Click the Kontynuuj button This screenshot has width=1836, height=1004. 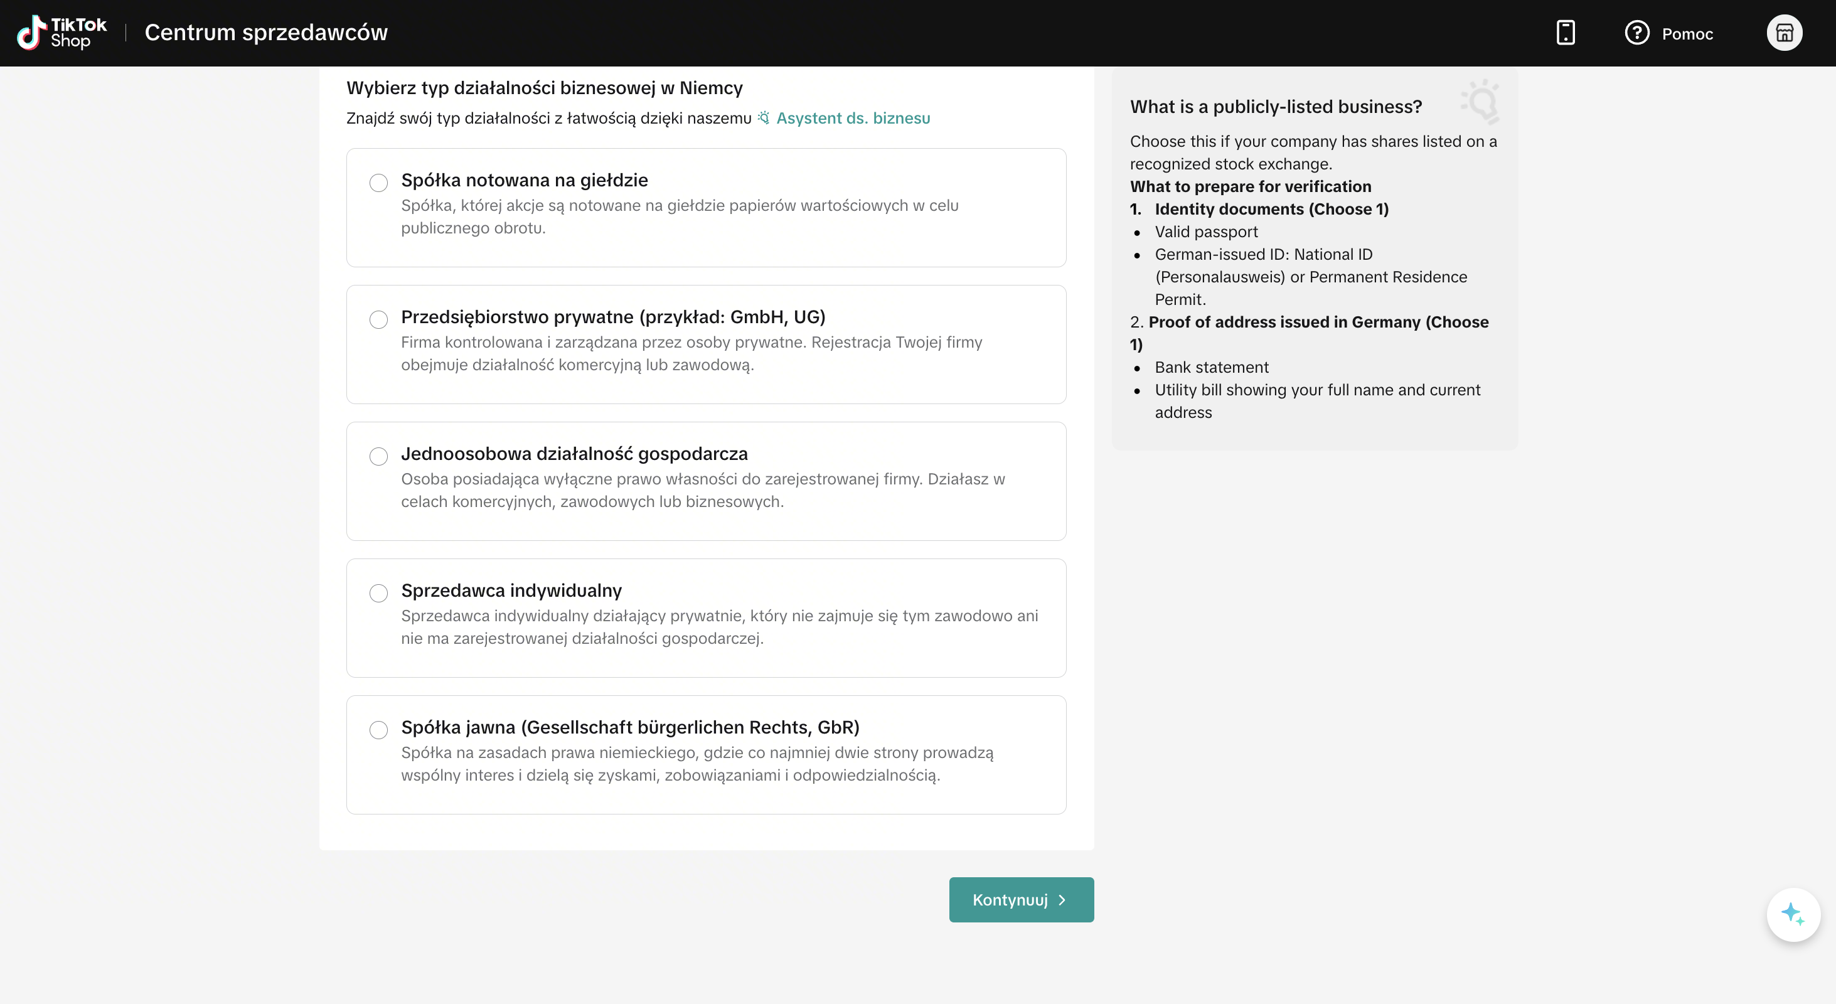coord(1022,900)
